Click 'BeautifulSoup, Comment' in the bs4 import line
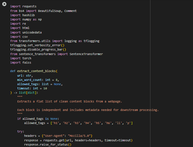This screenshot has height=147, width=193. [x=57, y=11]
